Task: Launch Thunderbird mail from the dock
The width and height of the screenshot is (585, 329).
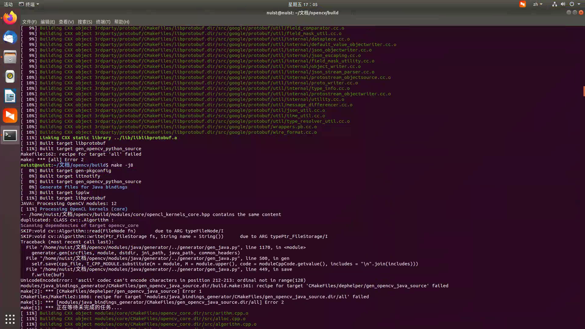Action: point(10,37)
